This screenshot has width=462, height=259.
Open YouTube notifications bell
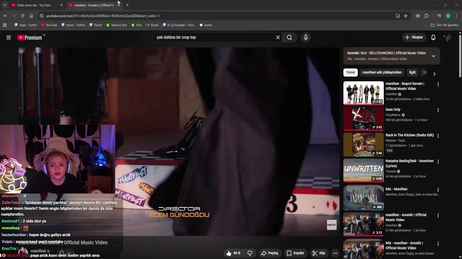433,37
